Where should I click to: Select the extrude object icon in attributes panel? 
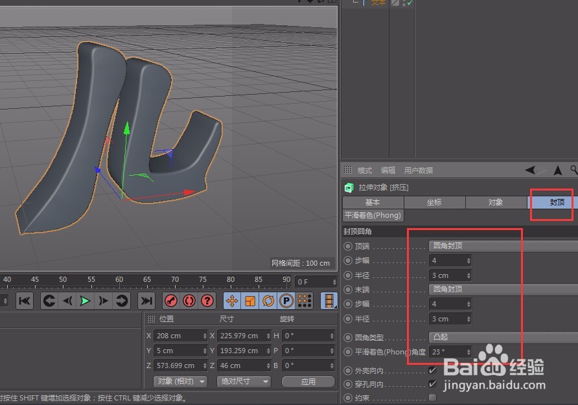pos(348,187)
